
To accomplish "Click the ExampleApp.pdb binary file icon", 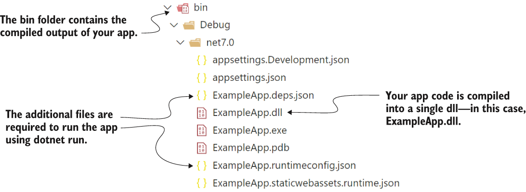I will [201, 148].
